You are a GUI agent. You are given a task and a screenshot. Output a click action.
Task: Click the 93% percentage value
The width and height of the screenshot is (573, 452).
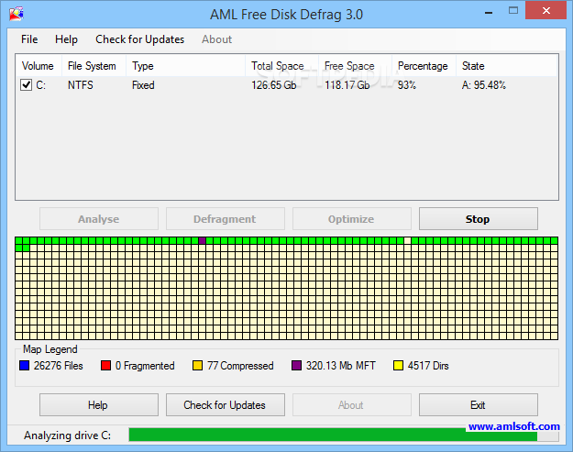click(407, 85)
